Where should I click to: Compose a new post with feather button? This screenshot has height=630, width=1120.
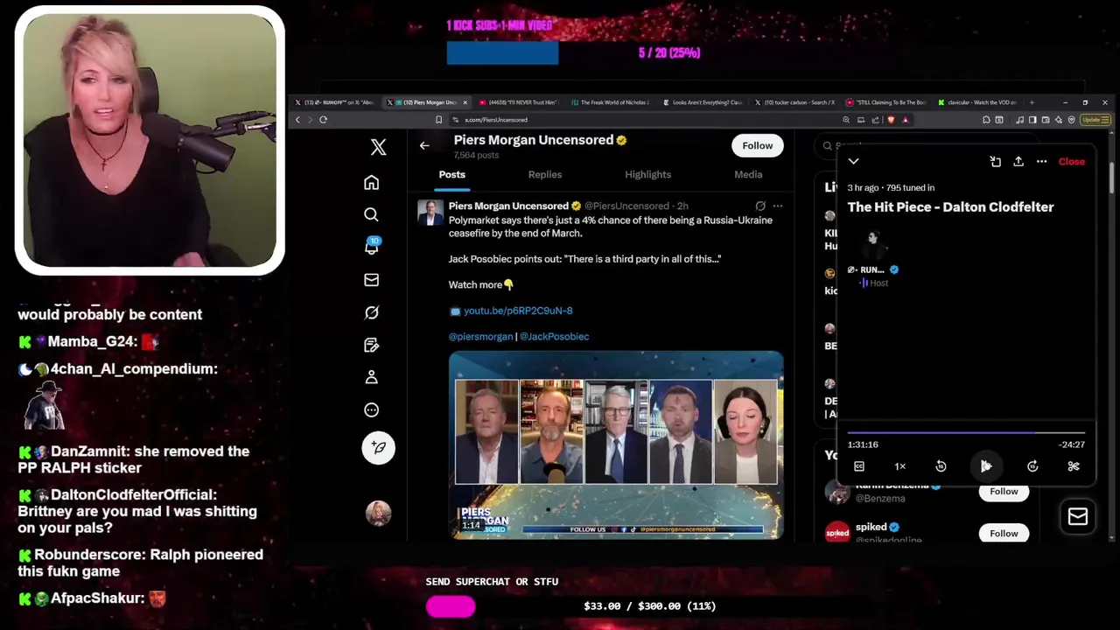click(x=378, y=447)
